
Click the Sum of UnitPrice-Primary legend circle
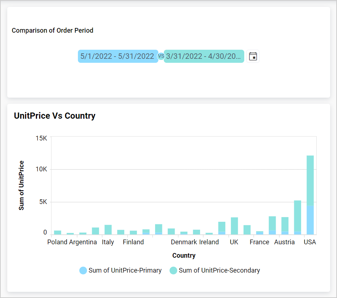[83, 270]
